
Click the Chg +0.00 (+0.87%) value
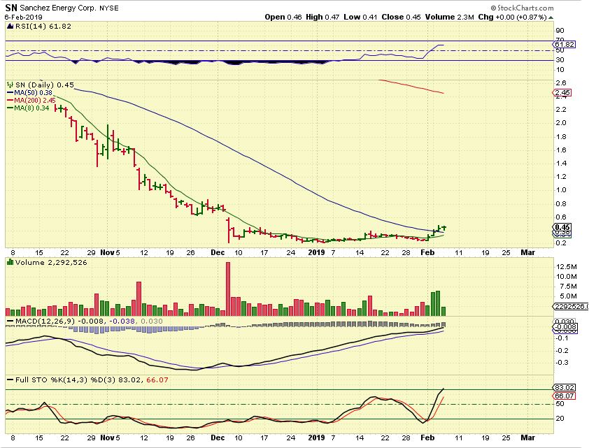(513, 17)
